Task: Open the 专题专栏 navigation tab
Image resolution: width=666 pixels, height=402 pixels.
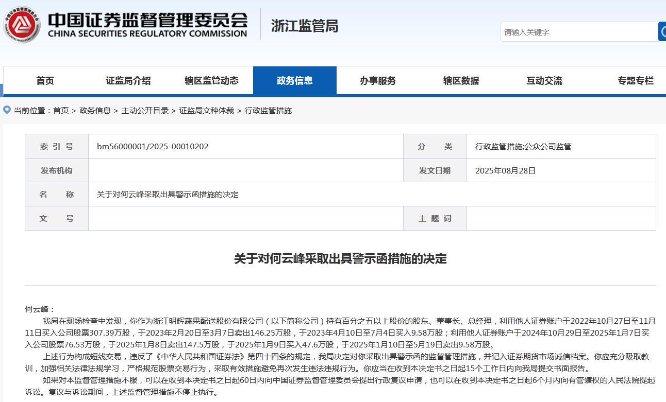Action: coord(636,81)
